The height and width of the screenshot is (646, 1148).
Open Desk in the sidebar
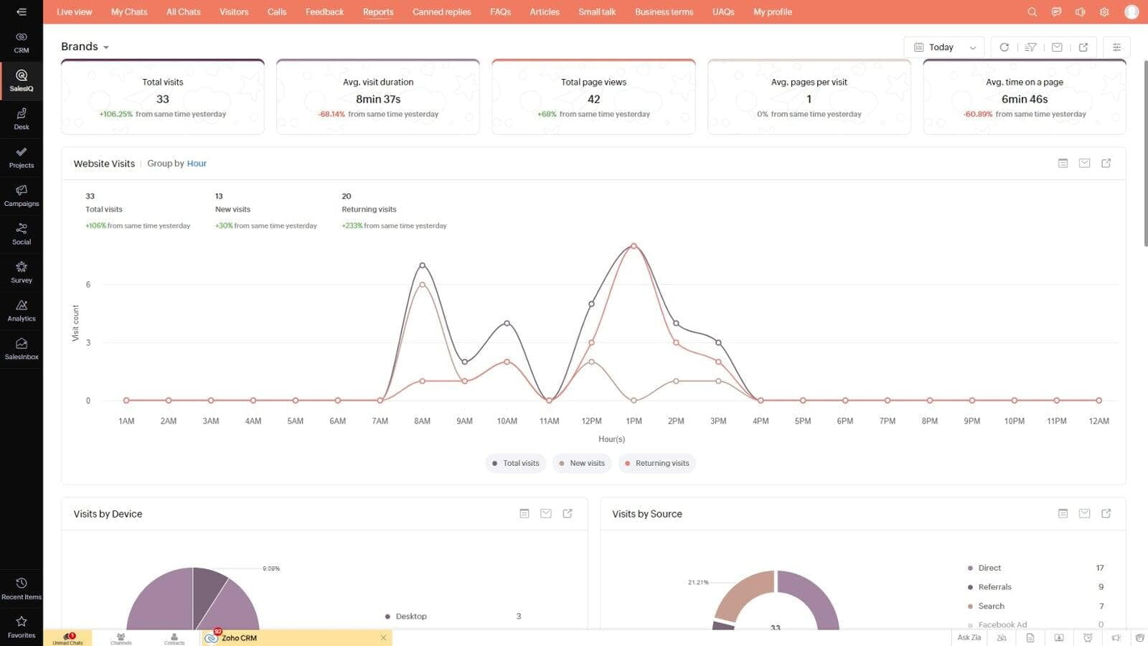[22, 119]
